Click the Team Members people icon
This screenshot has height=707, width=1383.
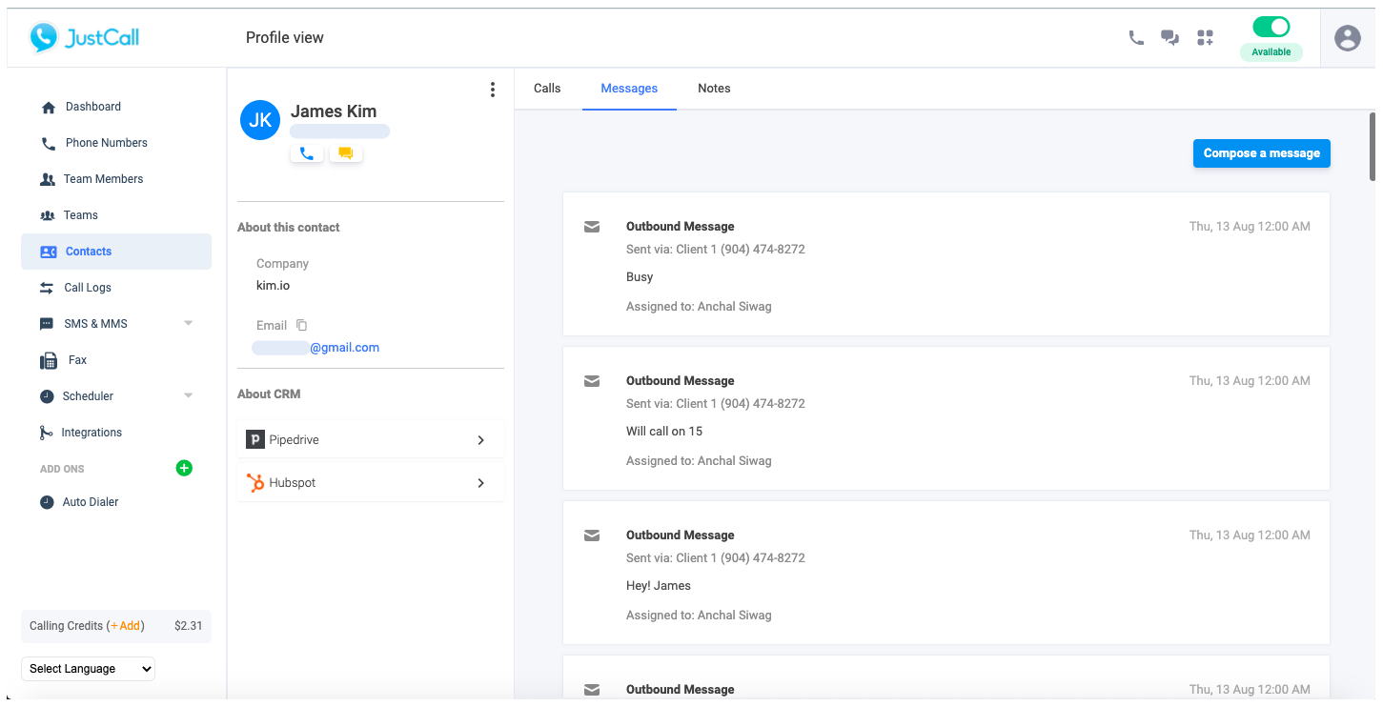coord(48,179)
